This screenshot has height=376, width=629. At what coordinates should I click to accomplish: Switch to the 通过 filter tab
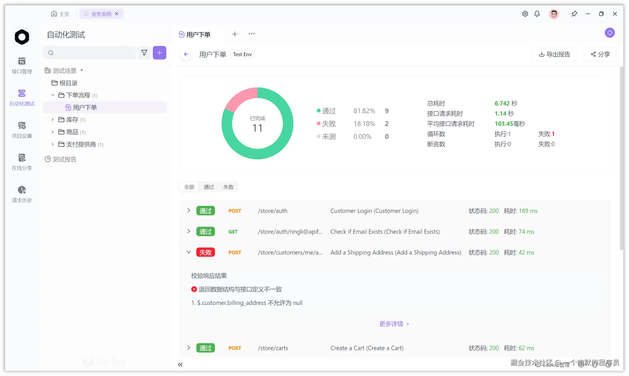[x=209, y=187]
